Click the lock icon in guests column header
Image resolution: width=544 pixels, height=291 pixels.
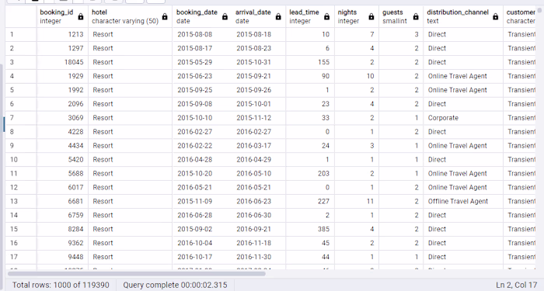pyautogui.click(x=416, y=16)
